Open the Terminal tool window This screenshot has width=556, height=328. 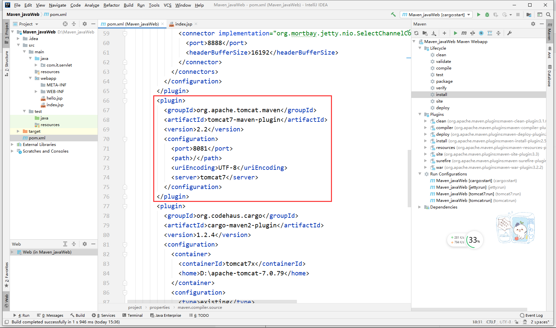coord(132,315)
